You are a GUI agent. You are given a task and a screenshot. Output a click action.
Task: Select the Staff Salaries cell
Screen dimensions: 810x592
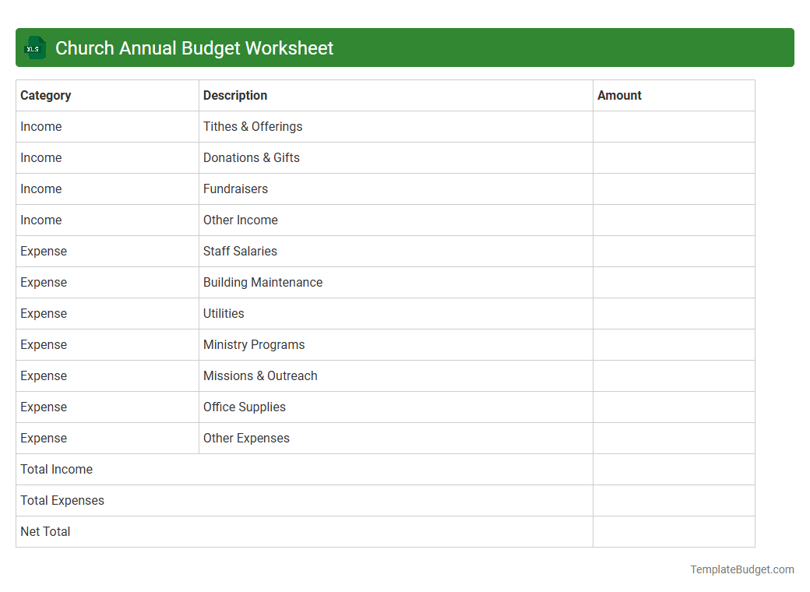(240, 251)
